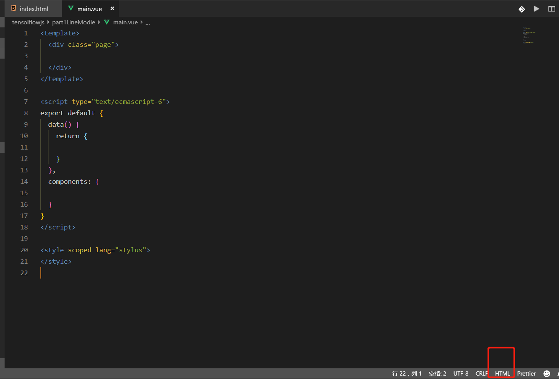Click the return keyword

[x=68, y=136]
